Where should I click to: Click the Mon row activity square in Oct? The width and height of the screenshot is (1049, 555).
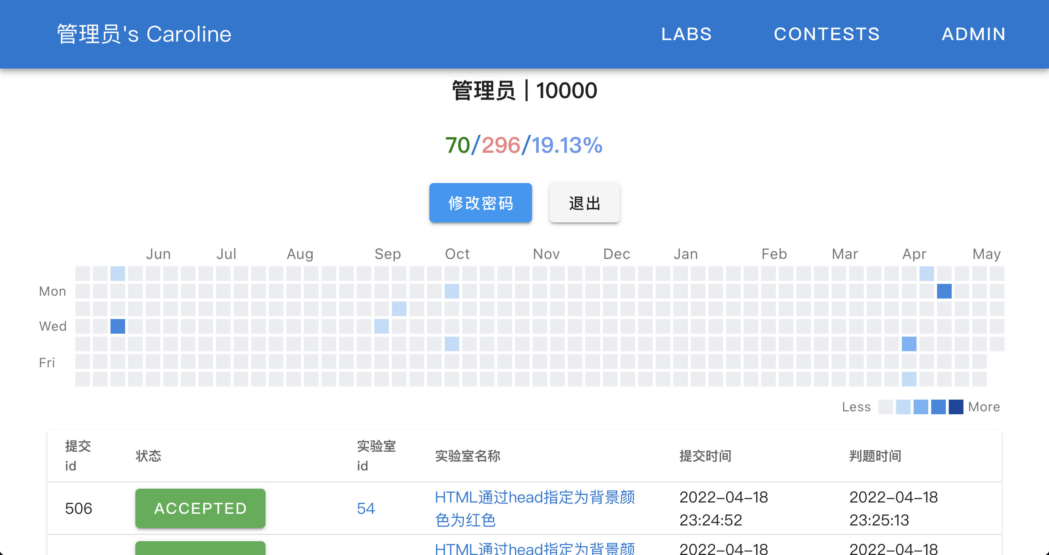tap(452, 291)
